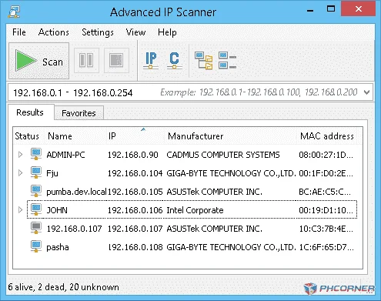The image size is (381, 301).
Task: Select the JOHN name
Action: point(57,210)
